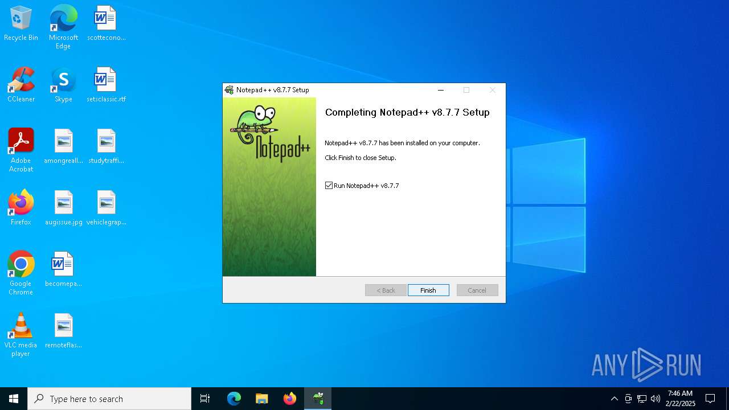Launch Microsoft Edge from the desktop

point(63,27)
